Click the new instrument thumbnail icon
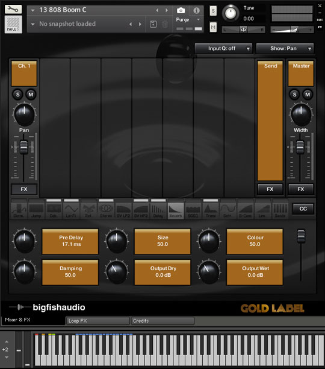Screen dimensions: 325x369 point(13,25)
